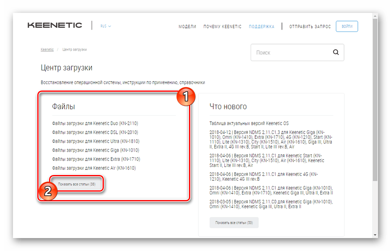Click the Центр загрузки page title

tap(67, 68)
